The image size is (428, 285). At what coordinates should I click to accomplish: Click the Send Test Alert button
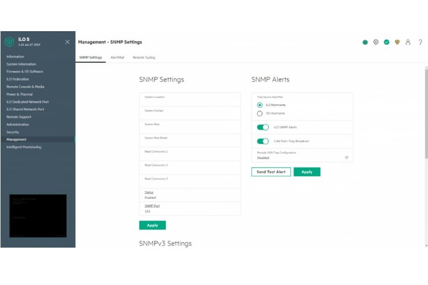click(x=271, y=172)
